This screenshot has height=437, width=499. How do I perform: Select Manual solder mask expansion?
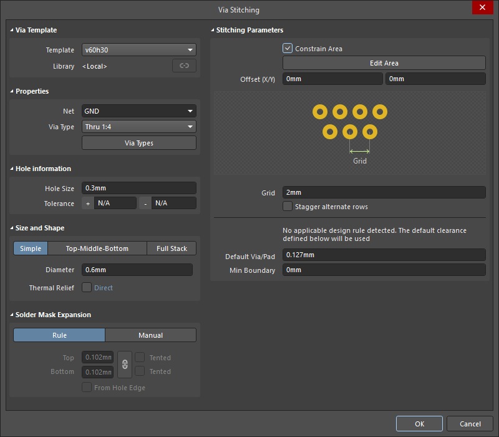point(150,335)
